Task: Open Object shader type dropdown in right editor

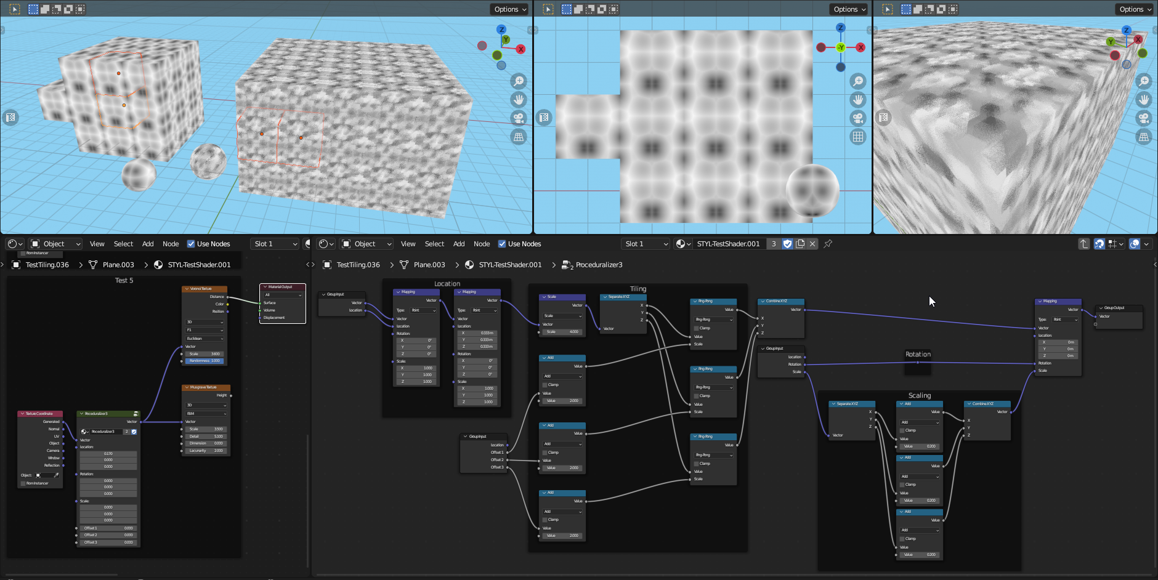Action: tap(366, 244)
